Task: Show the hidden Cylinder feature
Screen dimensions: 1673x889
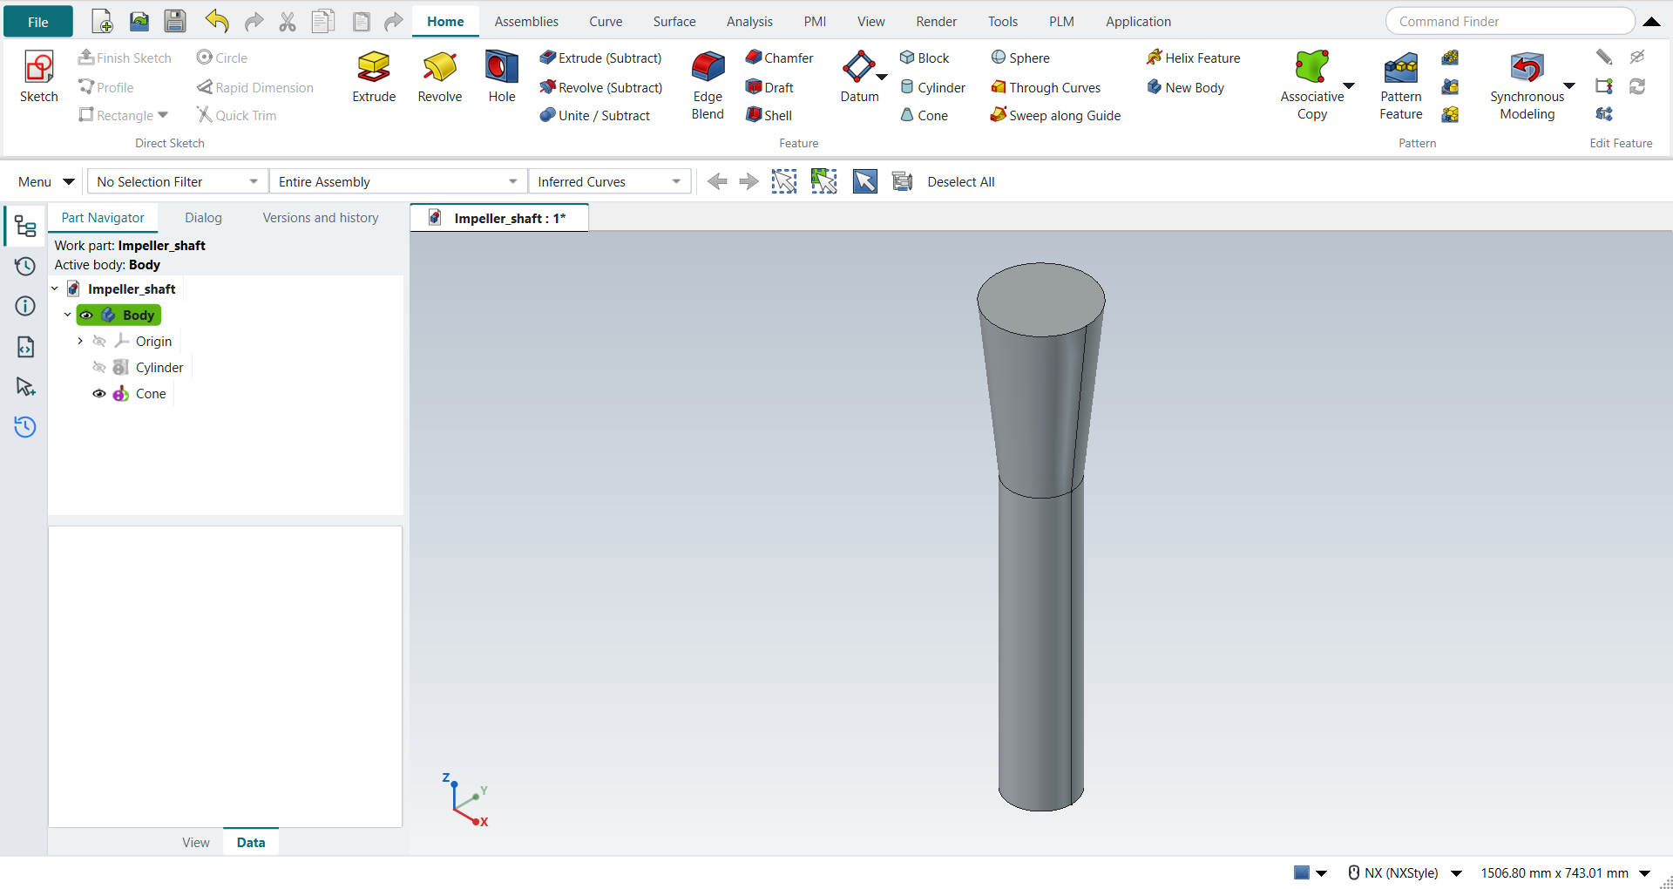Action: click(99, 368)
